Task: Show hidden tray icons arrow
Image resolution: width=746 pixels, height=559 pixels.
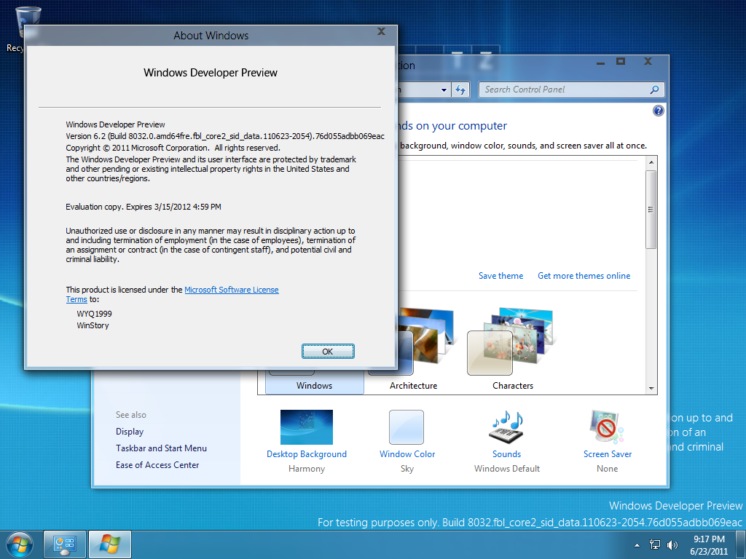Action: pyautogui.click(x=637, y=544)
